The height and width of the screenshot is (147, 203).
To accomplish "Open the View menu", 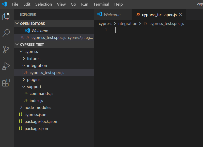I will [61, 4].
